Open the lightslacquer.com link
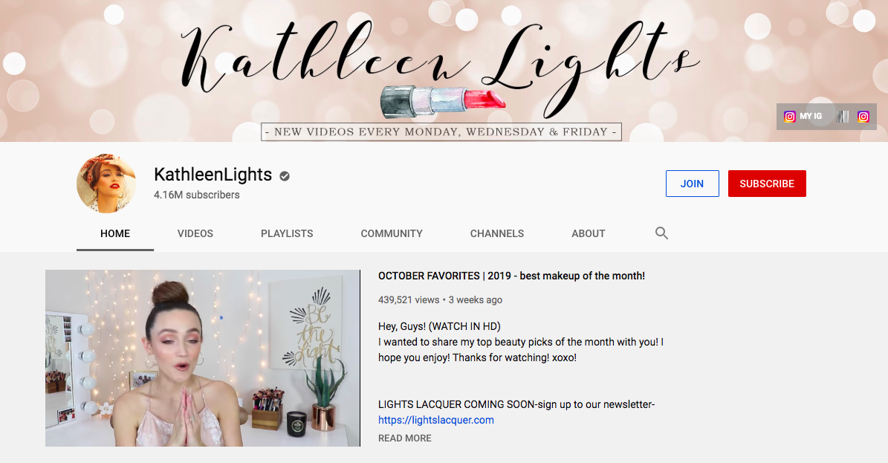This screenshot has width=888, height=463. [436, 420]
